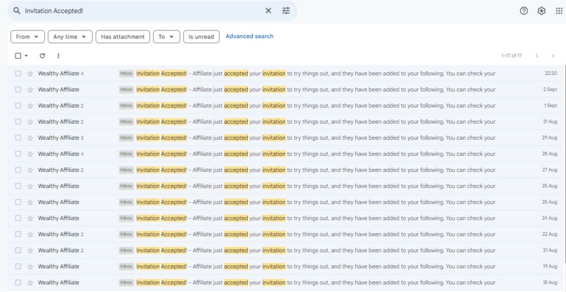Toggle the Is unread filter chip

(x=201, y=37)
